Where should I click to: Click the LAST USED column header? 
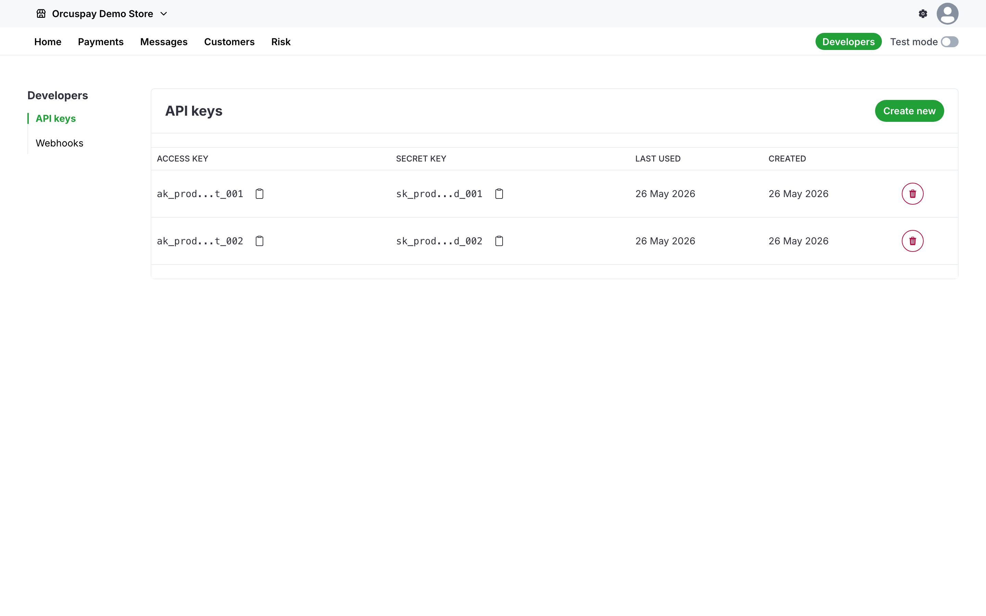click(x=658, y=159)
